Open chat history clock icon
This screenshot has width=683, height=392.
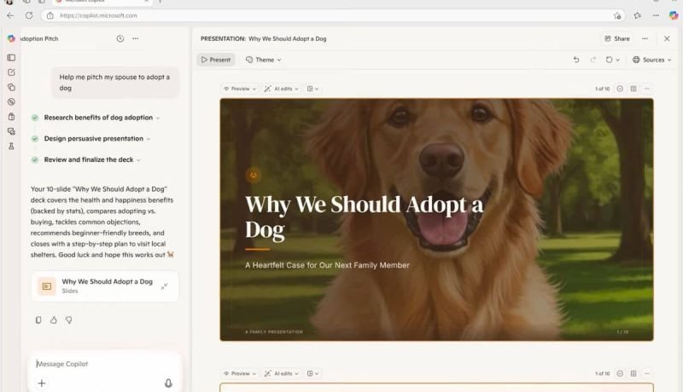pyautogui.click(x=120, y=38)
